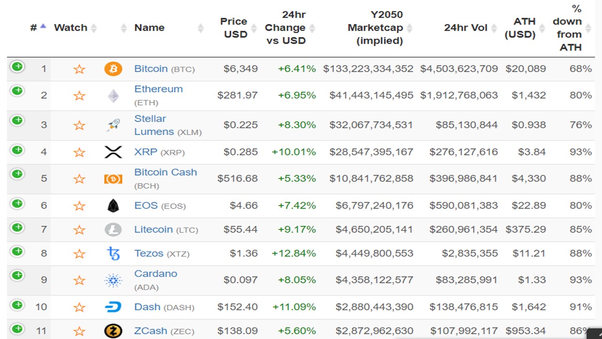The image size is (602, 339).
Task: Expand the Bitcoin row with the green plus
Action: tap(17, 66)
